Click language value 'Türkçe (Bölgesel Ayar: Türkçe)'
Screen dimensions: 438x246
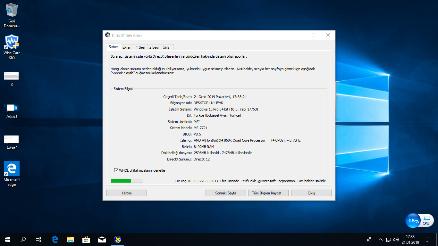tap(217, 115)
